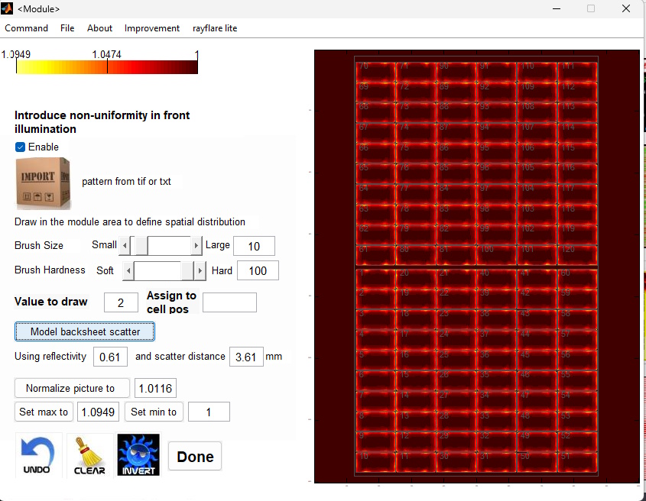Click the Set max to button

(44, 412)
